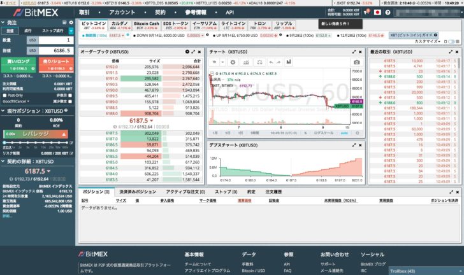The image size is (464, 275).
Task: Open chart bottom-right settings gear
Action: (x=357, y=133)
